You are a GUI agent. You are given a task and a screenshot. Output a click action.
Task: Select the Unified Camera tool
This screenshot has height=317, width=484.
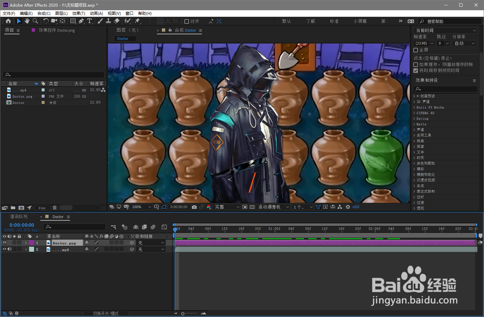pyautogui.click(x=54, y=21)
